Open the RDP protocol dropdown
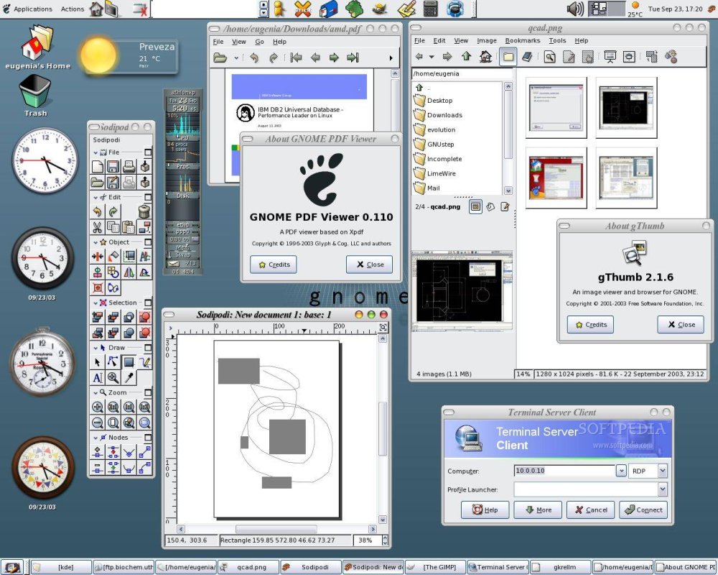The height and width of the screenshot is (575, 718). pos(662,471)
